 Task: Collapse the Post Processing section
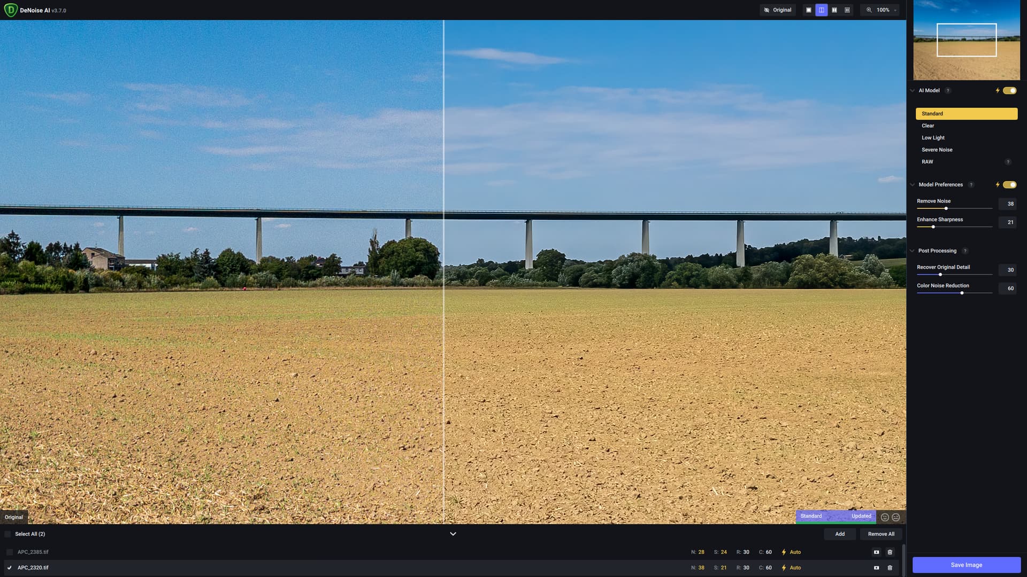(x=912, y=251)
